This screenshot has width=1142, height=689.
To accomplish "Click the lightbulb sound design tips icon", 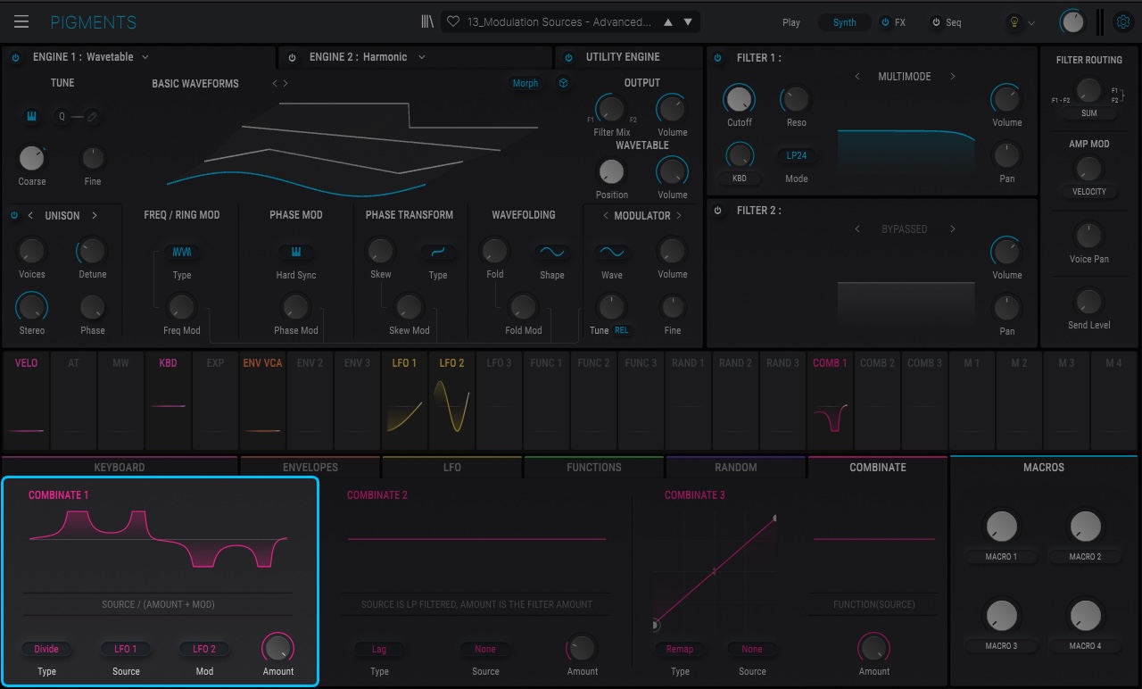I will (1014, 22).
